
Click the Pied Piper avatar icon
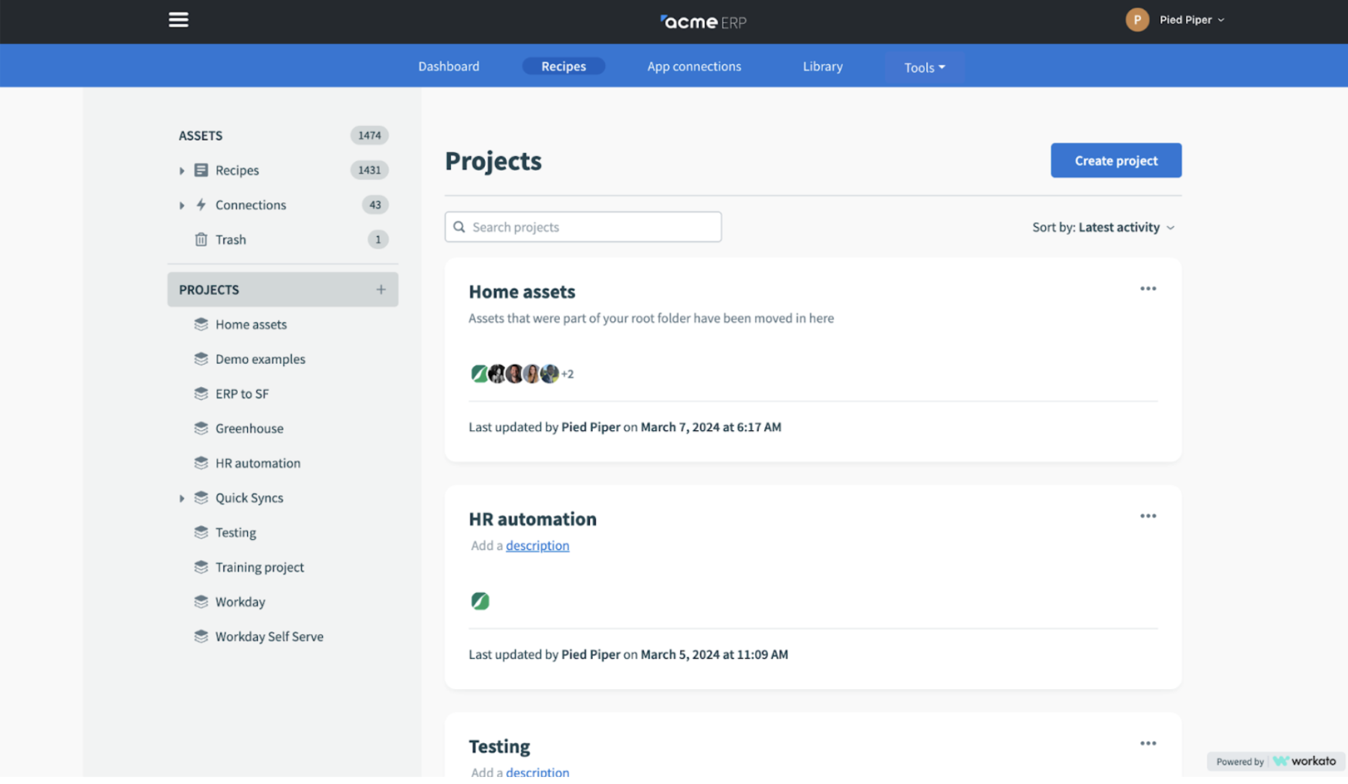pos(1136,20)
